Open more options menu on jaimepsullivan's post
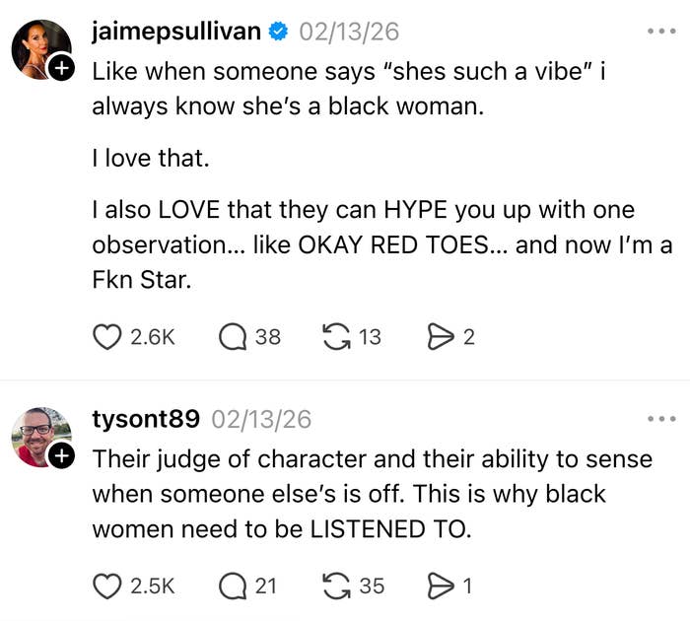 661,32
